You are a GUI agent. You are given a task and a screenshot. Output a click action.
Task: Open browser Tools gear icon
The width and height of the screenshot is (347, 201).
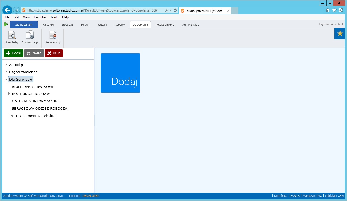coord(341,10)
